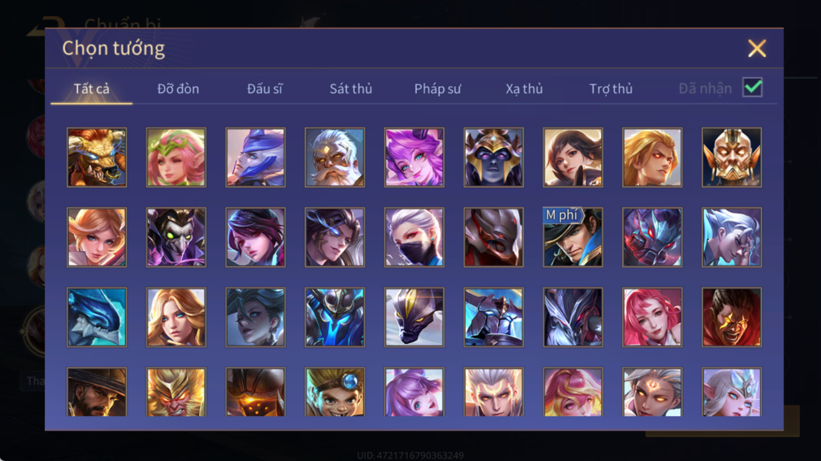Select the bald golden-masked hero portrait
Screen dimensions: 821x461
coord(732,158)
